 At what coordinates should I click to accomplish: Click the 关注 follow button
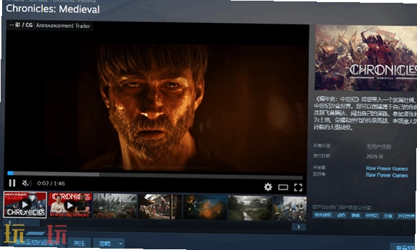79,243
